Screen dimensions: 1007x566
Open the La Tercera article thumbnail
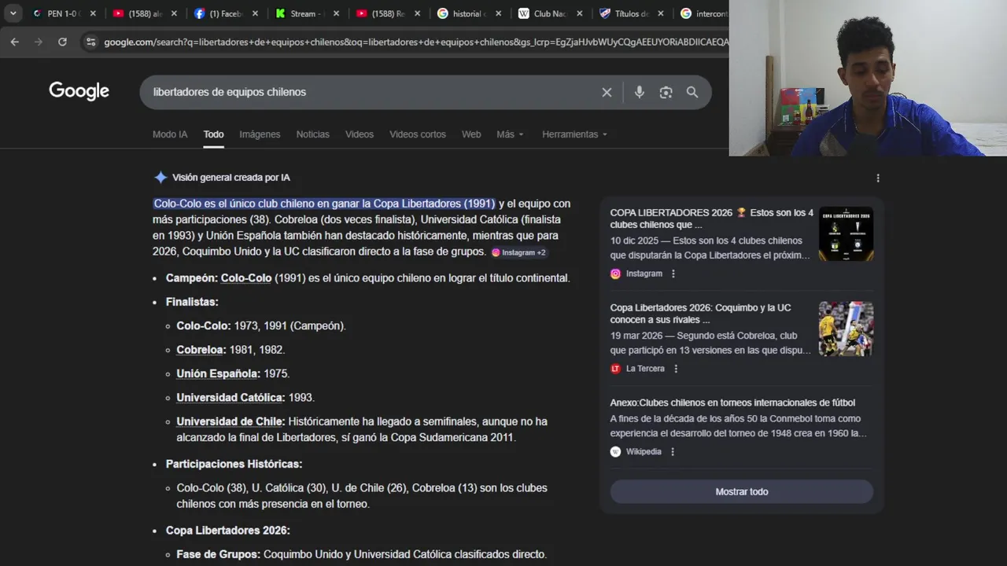tap(846, 329)
